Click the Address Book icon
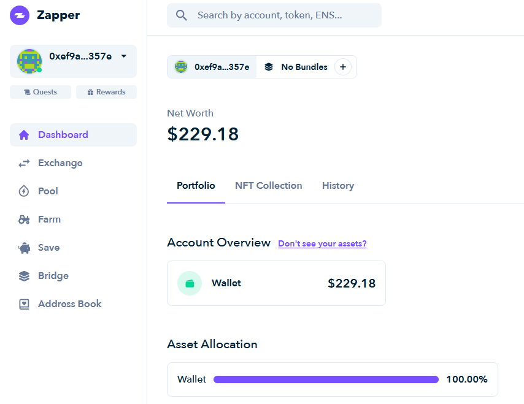This screenshot has width=524, height=404. (x=23, y=303)
